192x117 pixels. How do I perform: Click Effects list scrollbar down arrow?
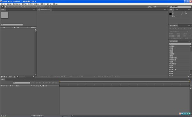pyautogui.click(x=191, y=75)
